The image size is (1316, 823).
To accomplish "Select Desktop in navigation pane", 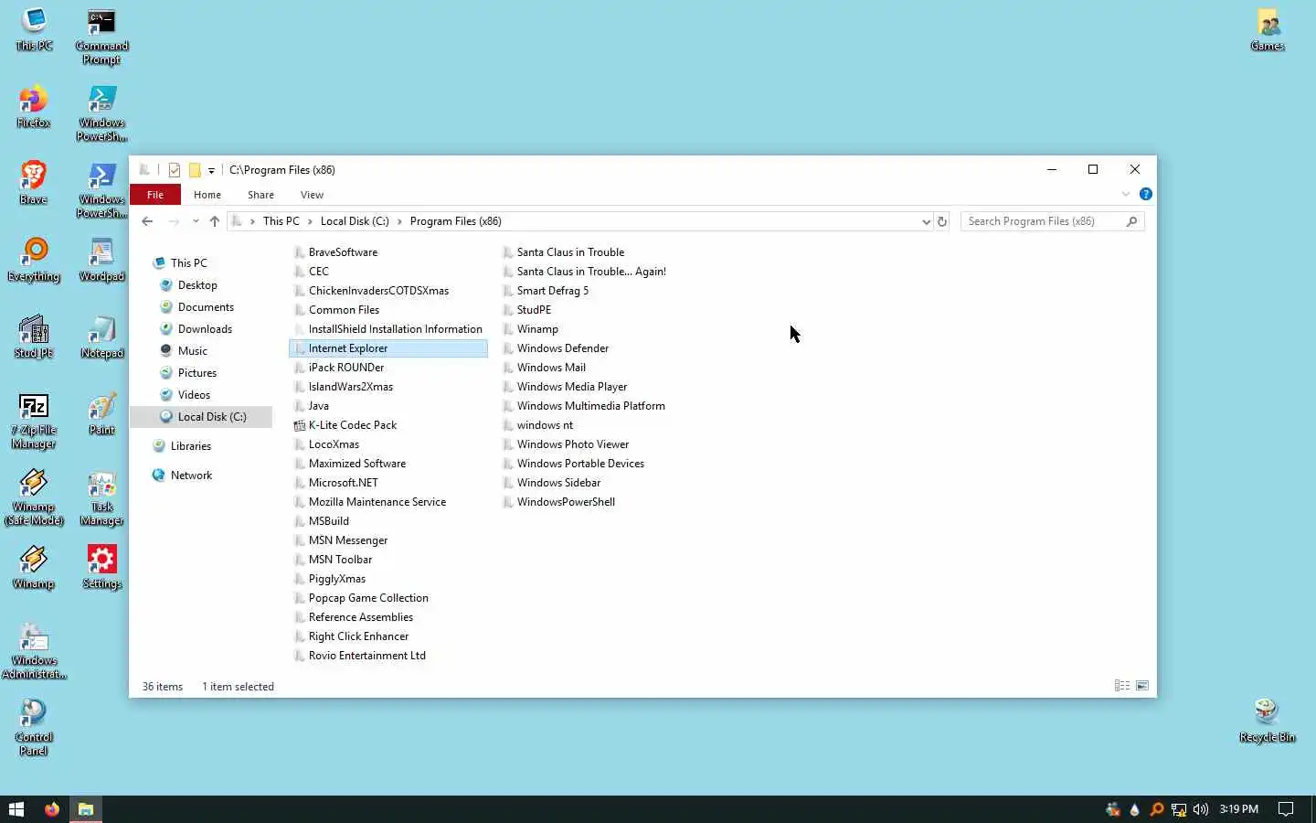I will [197, 285].
